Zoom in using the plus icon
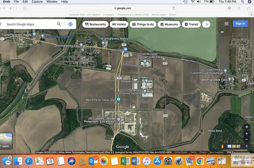 [246, 133]
